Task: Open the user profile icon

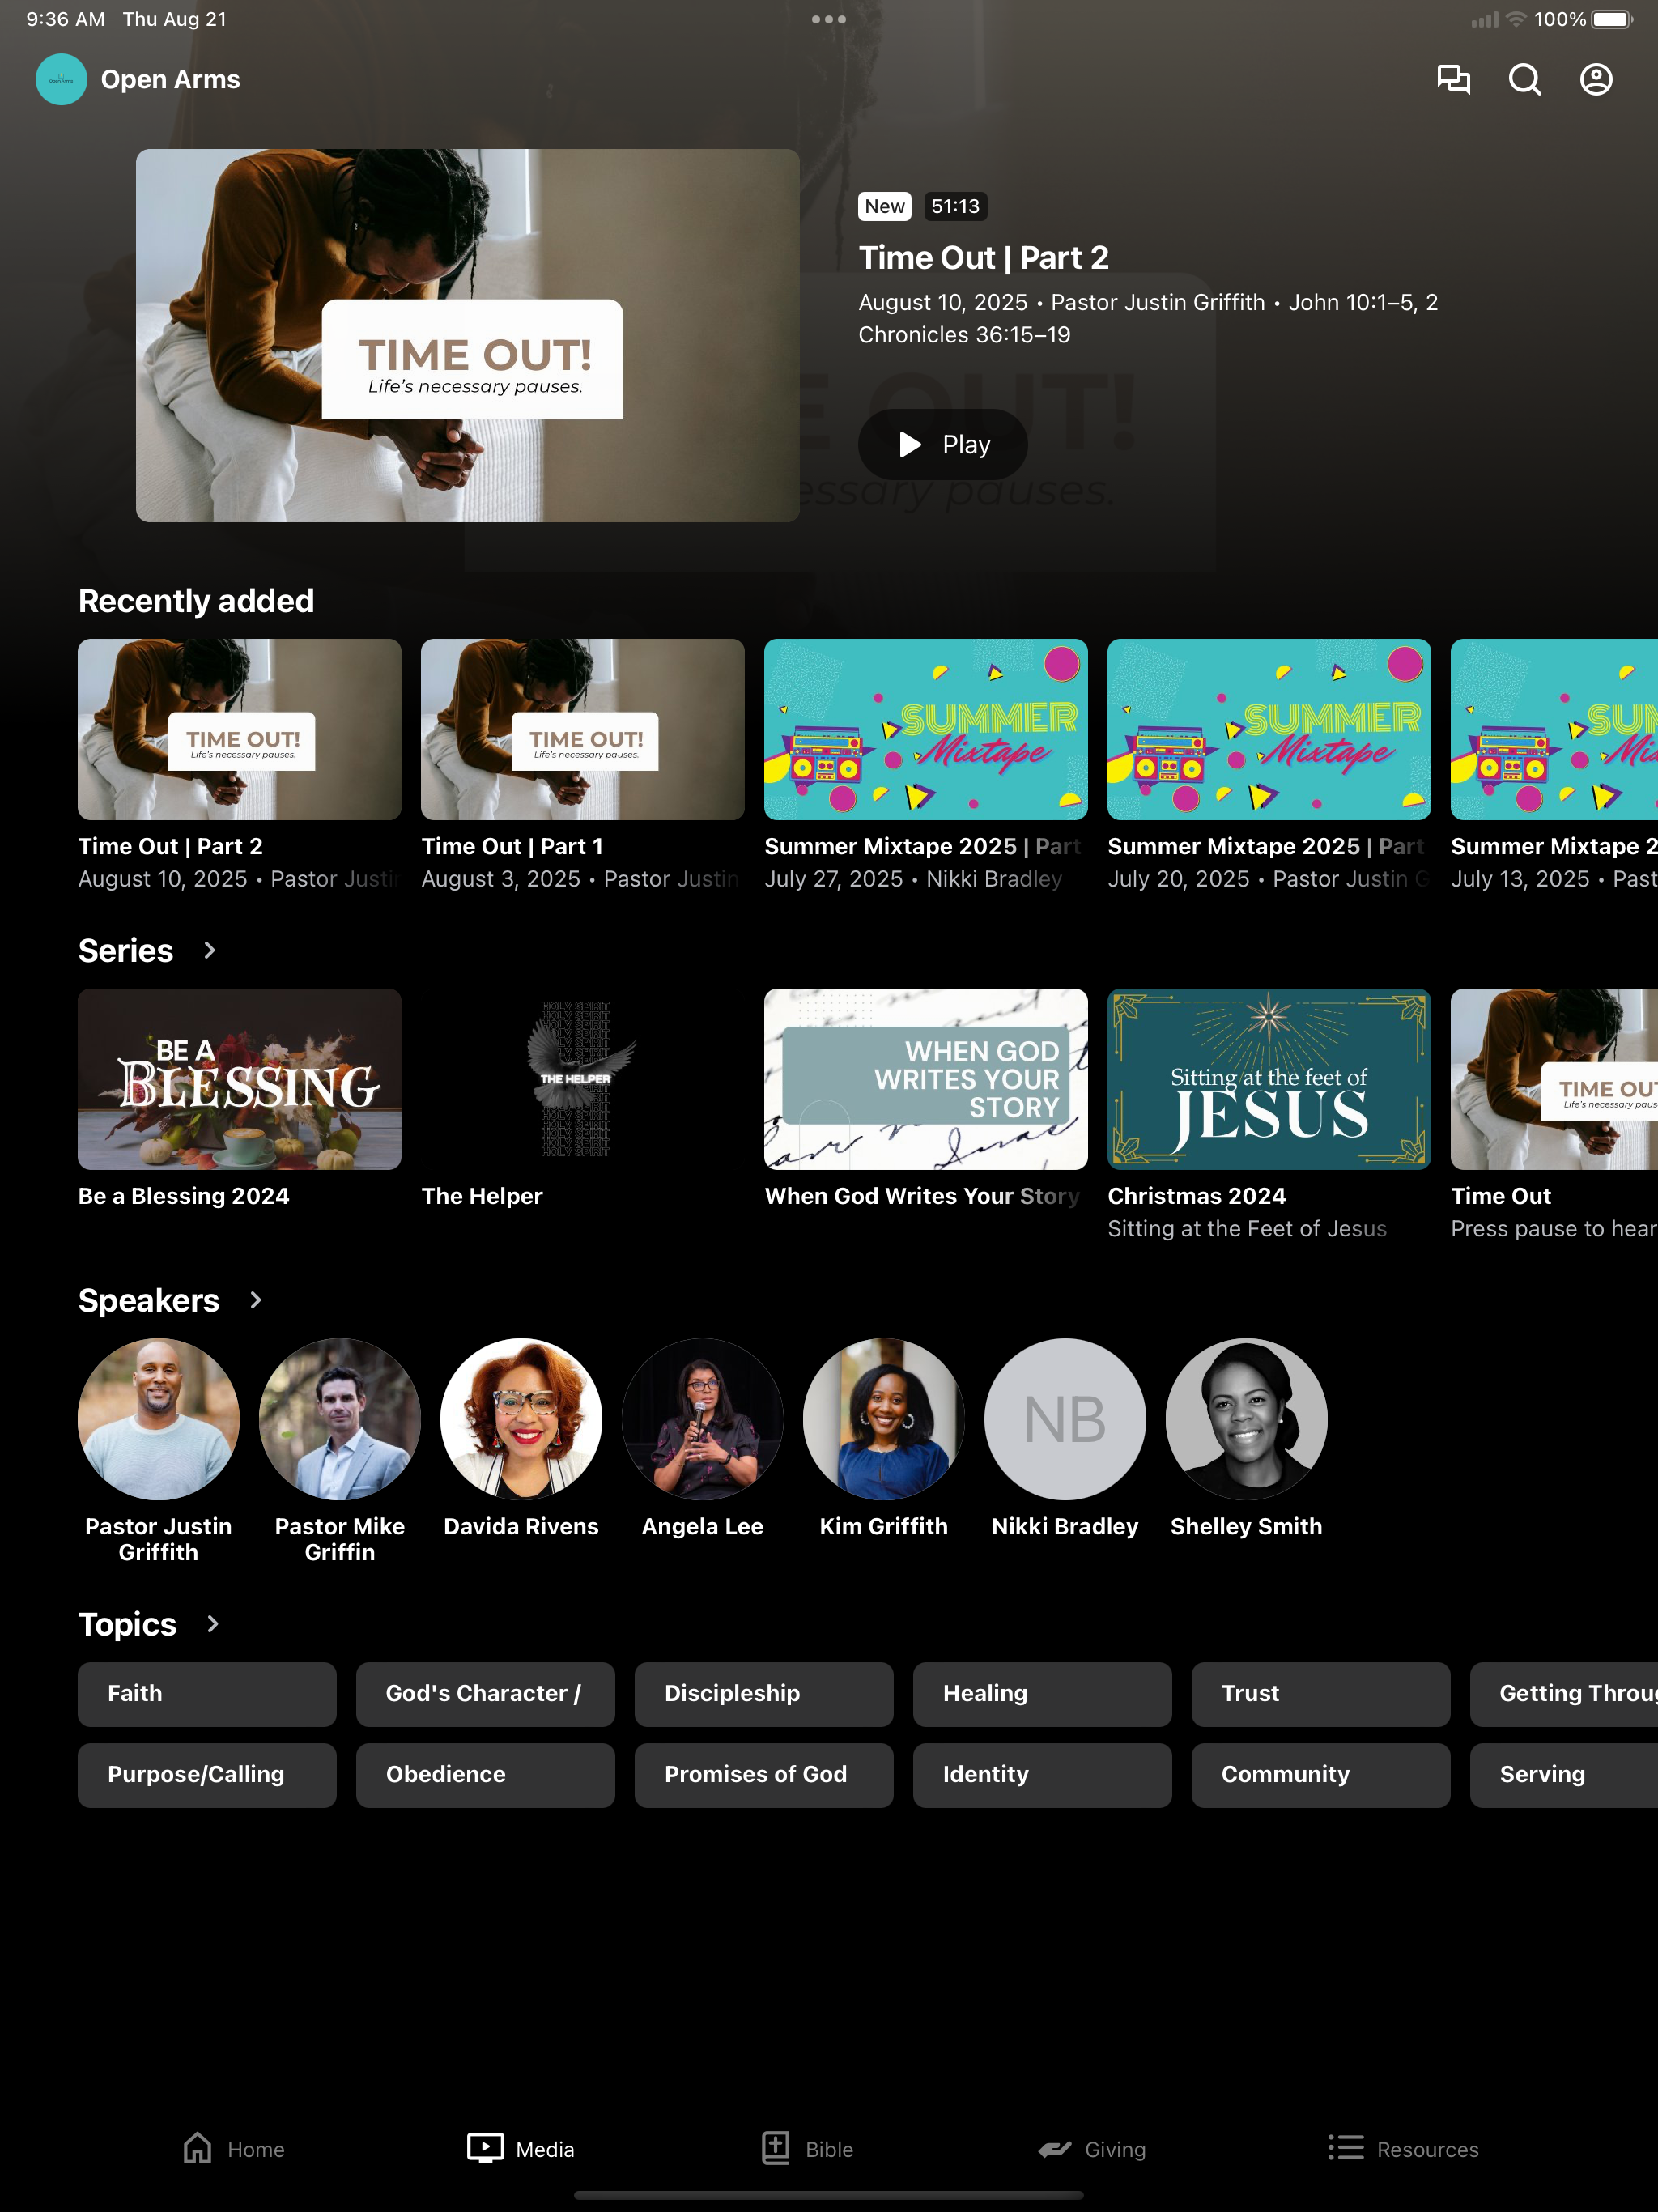Action: pyautogui.click(x=1596, y=79)
